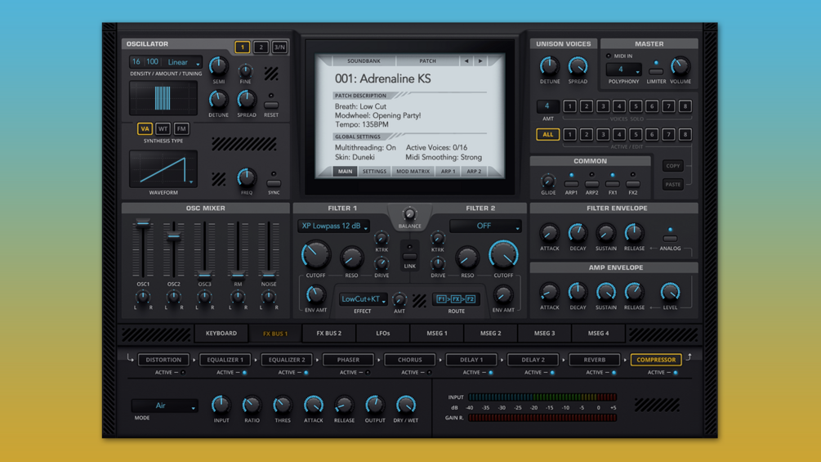Click the compressor RATIO knob

pos(252,405)
